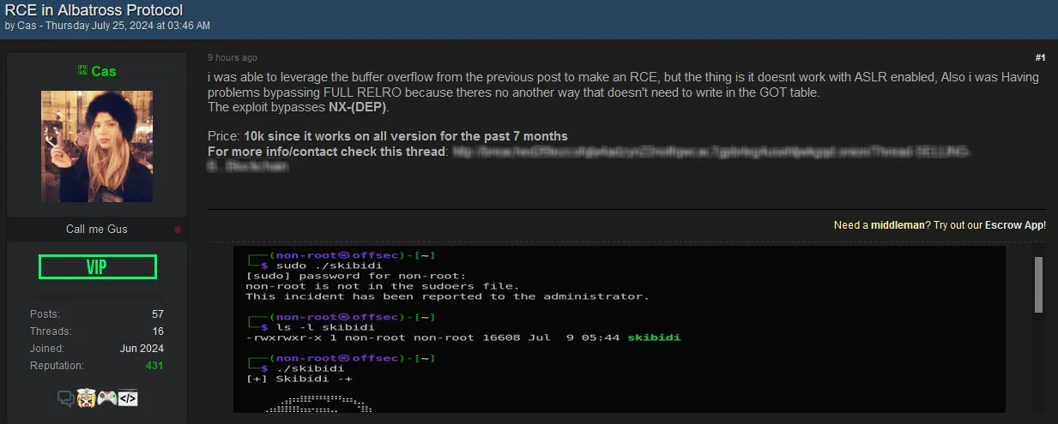The width and height of the screenshot is (1058, 424).
Task: Open Cas username link in profile panel
Action: point(104,71)
